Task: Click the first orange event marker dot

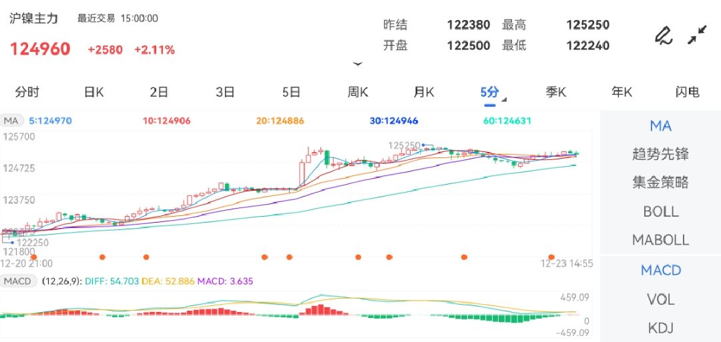Action: tap(33, 257)
